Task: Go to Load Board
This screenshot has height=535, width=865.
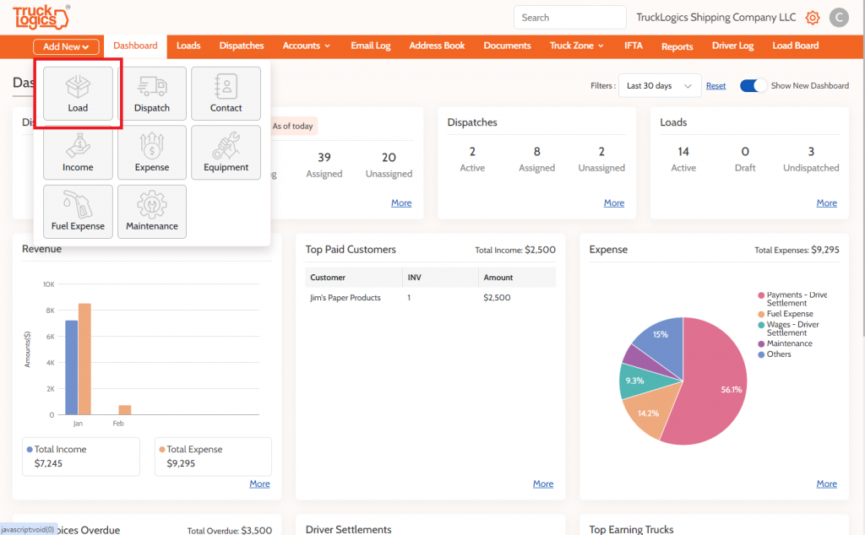Action: [796, 46]
